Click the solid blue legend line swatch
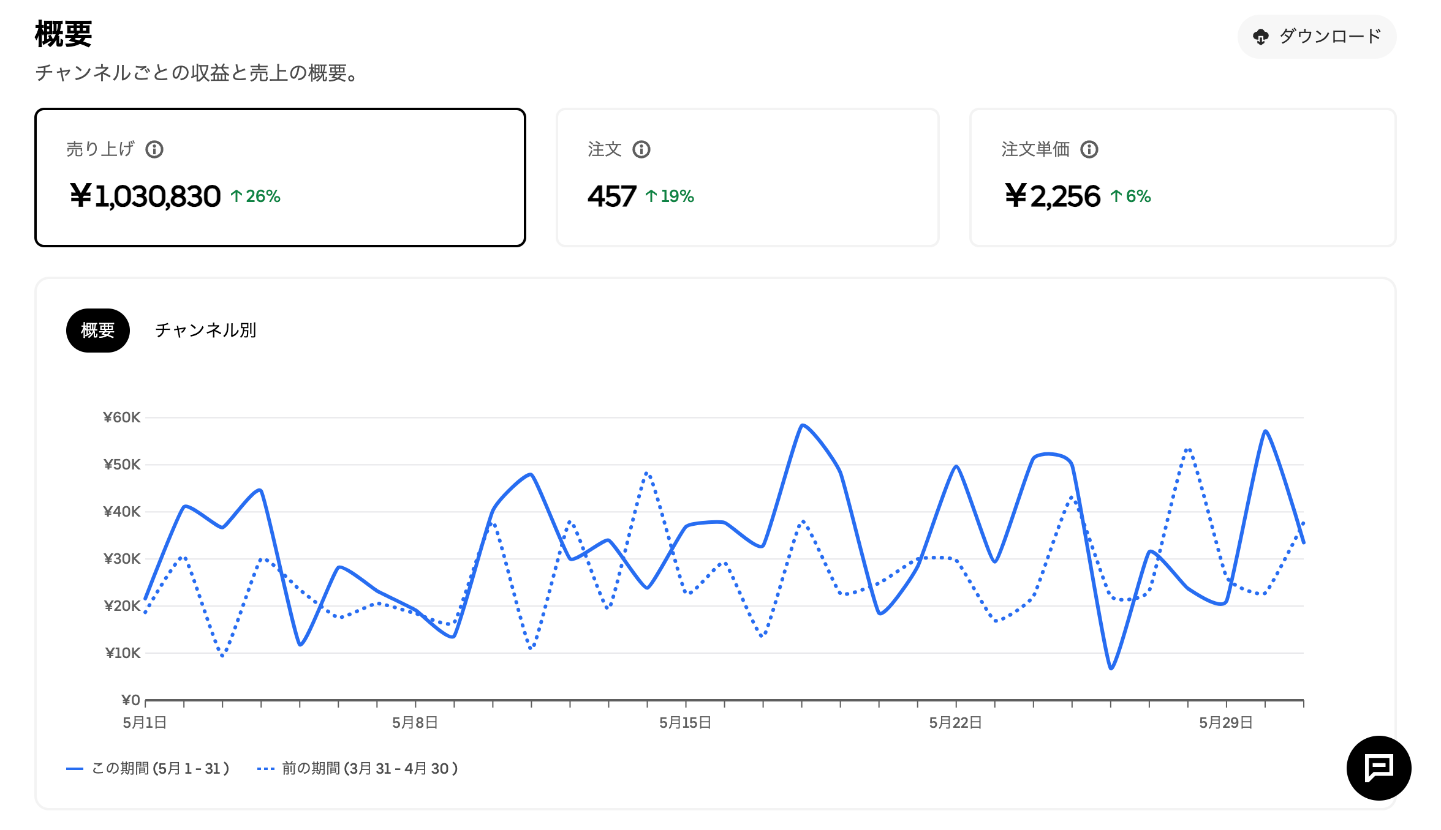1441x830 pixels. pos(75,768)
